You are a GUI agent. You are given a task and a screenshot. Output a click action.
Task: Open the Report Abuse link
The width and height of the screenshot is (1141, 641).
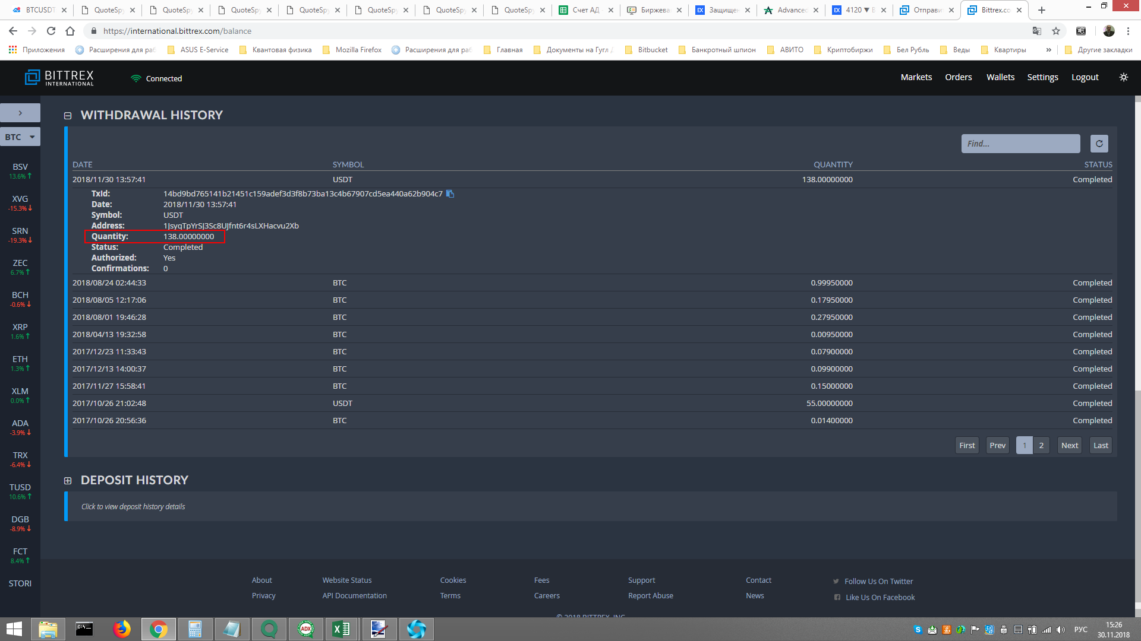point(651,596)
